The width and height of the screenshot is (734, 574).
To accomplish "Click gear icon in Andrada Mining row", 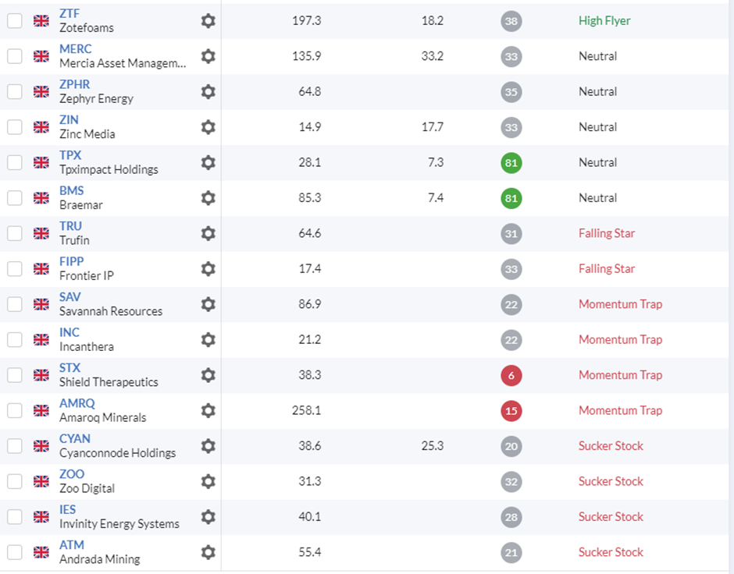I will click(x=208, y=552).
